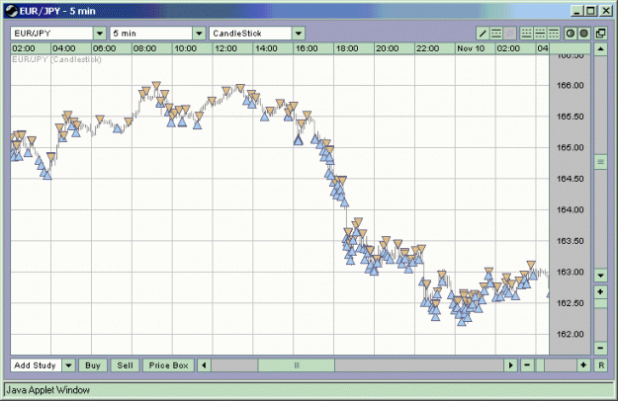Click the horizontal zoom slider handle

[540, 365]
